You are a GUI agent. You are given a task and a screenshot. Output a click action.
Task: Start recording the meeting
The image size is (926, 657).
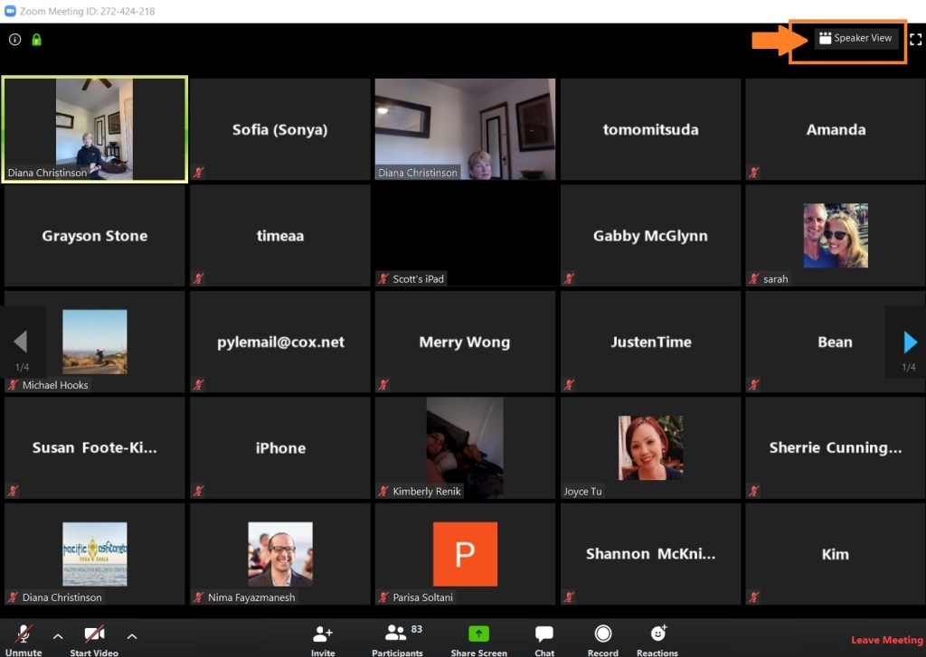coord(602,635)
